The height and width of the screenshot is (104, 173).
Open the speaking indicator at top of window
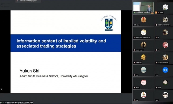point(28,1)
